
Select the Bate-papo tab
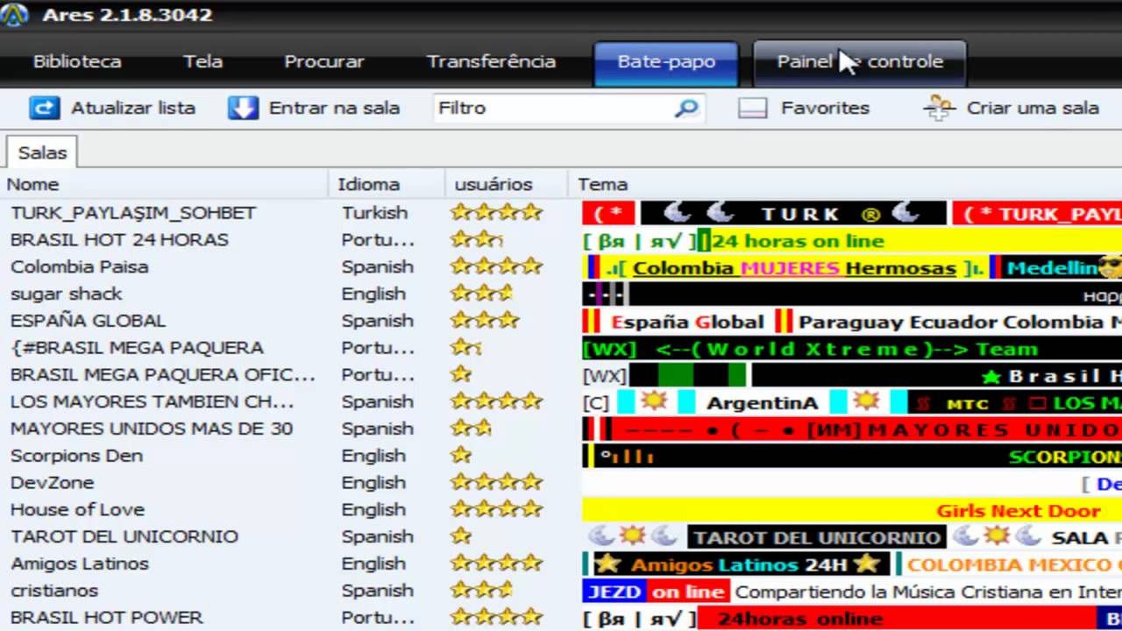click(666, 63)
